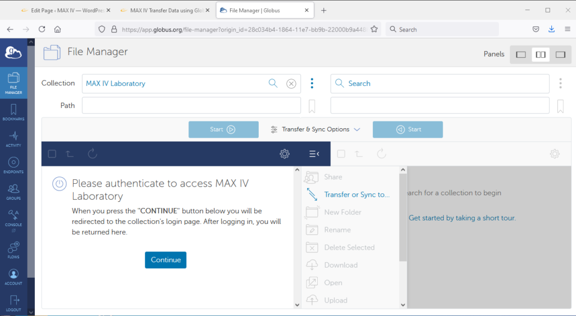Close the File Manager | Globus tab
The image size is (576, 316).
(307, 10)
